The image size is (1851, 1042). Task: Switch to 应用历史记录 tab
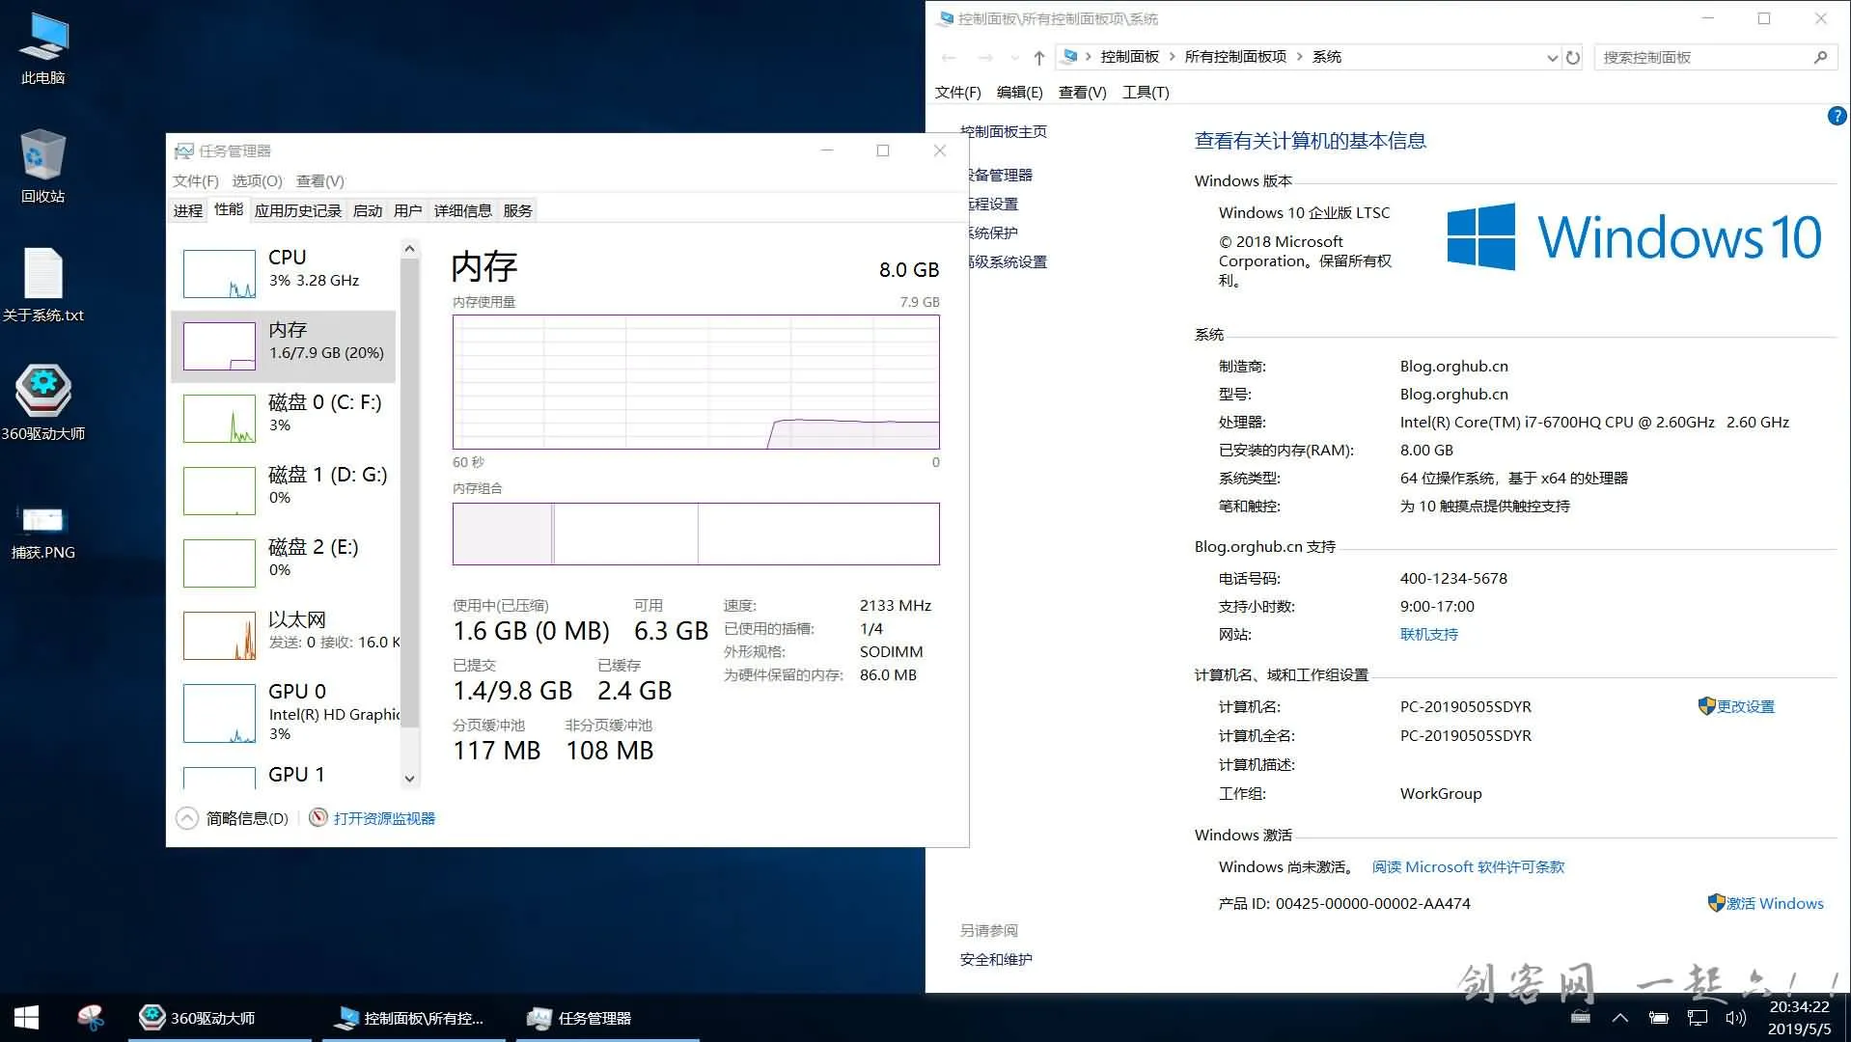tap(298, 210)
